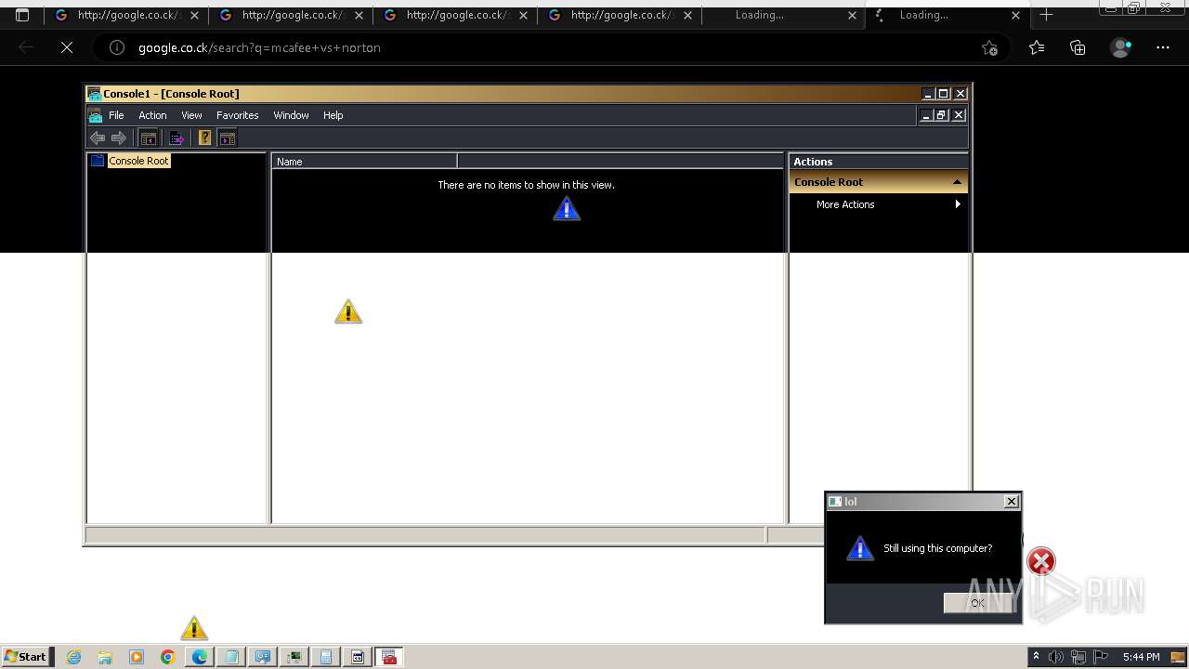Image resolution: width=1189 pixels, height=669 pixels.
Task: Open the Help menu in Console1
Action: (333, 115)
